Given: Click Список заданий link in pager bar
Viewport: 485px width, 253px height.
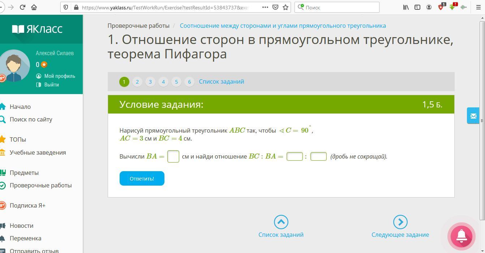Looking at the screenshot, I should [x=222, y=81].
